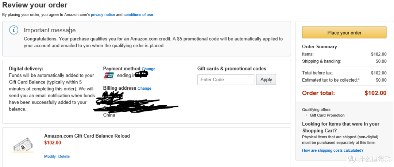Image resolution: width=394 pixels, height=167 pixels.
Task: Open How are shipping costs calculated link
Action: point(333,151)
